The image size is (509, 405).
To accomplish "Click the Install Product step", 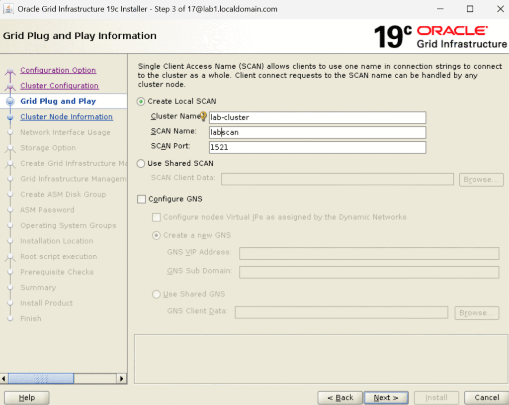I will (46, 304).
